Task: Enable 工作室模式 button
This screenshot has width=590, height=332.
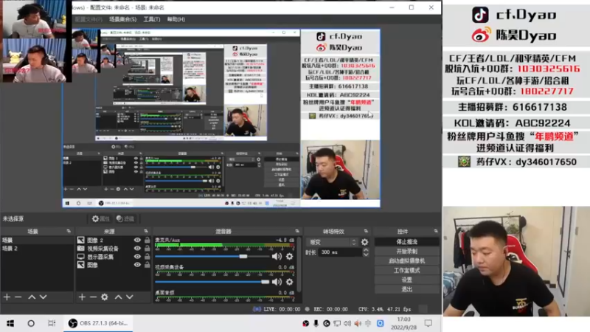Action: tap(407, 270)
